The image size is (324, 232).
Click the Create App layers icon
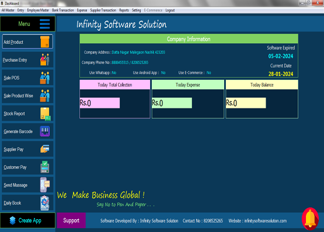pyautogui.click(x=13, y=220)
